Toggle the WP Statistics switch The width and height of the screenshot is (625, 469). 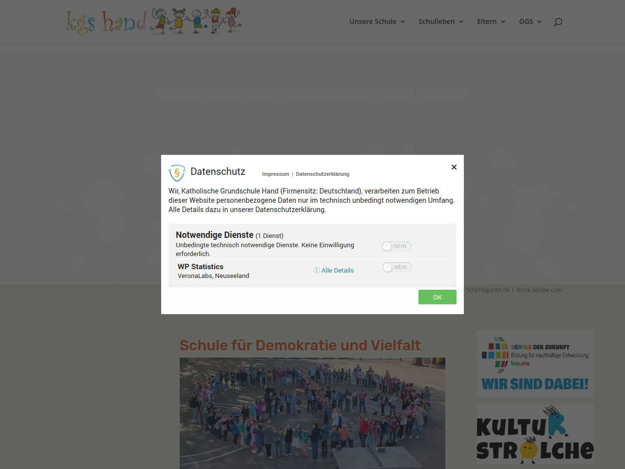click(x=396, y=267)
